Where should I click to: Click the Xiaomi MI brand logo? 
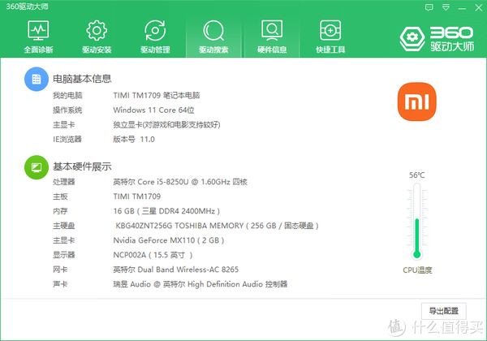click(417, 101)
